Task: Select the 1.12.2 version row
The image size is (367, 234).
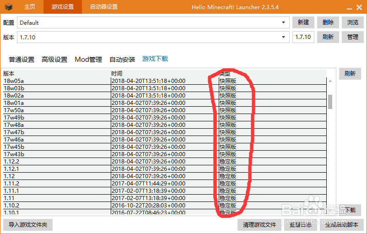Action: [x=165, y=162]
